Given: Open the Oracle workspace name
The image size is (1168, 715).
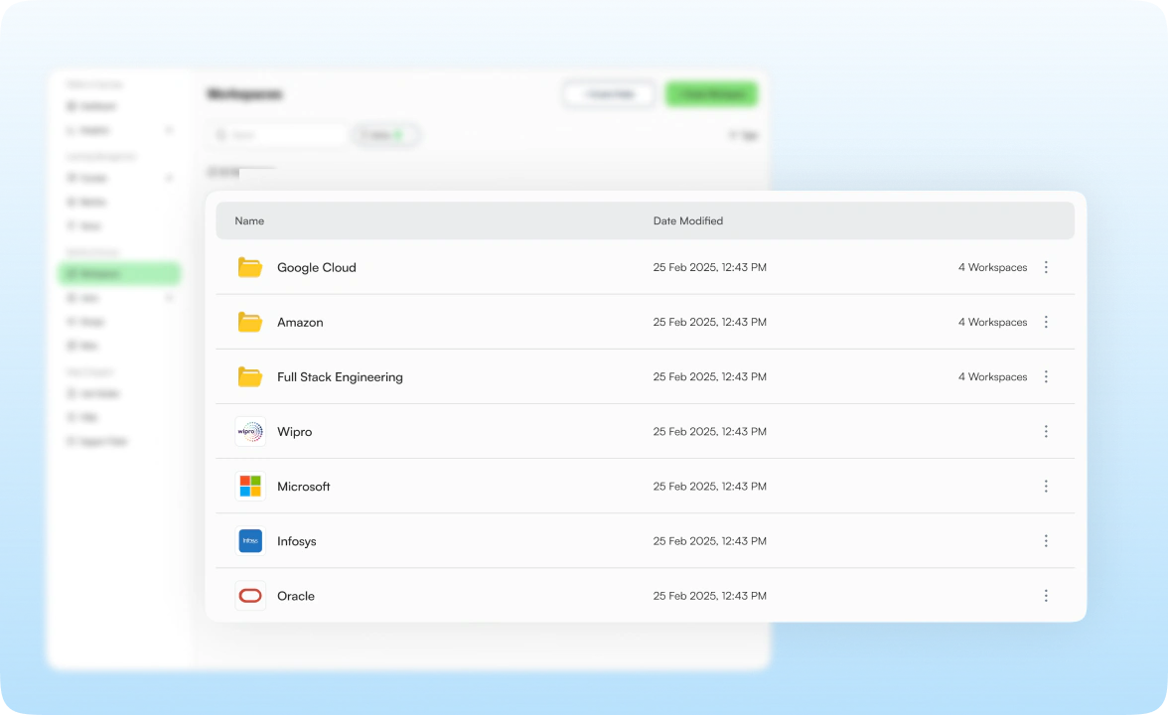Looking at the screenshot, I should click(x=296, y=596).
